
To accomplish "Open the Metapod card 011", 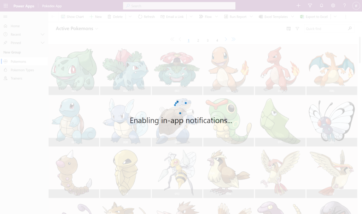I will (x=280, y=121).
